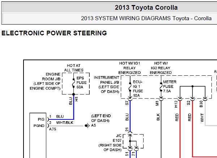217x158 pixels.
Task: Click the "PIG" terminal label
Action: [41, 119]
